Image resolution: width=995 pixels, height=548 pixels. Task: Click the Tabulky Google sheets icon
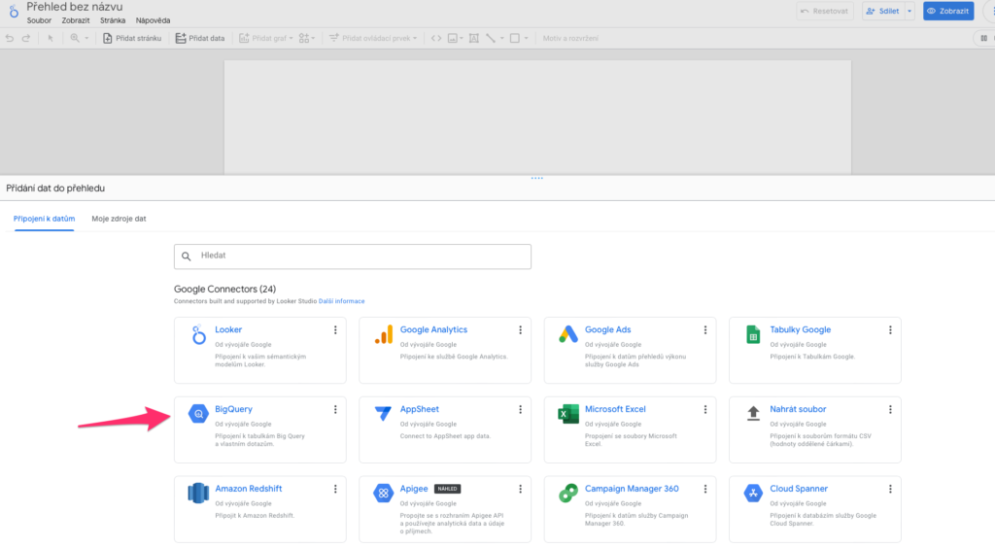click(x=752, y=334)
